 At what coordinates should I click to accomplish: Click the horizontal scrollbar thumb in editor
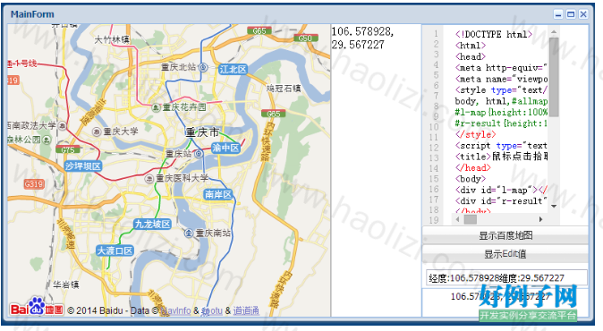point(471,219)
